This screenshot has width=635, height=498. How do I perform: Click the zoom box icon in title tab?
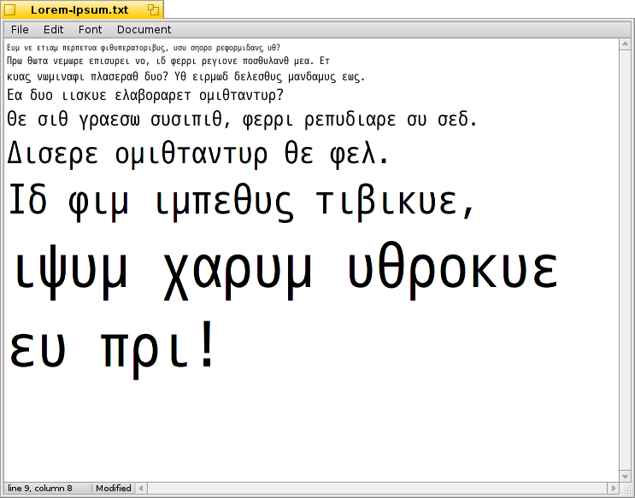(153, 9)
